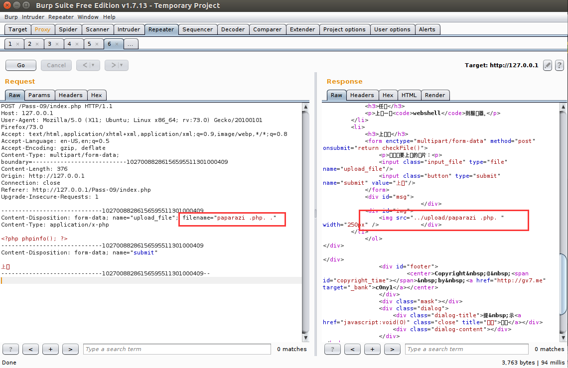Click response scrollbar down arrow

pyautogui.click(x=563, y=338)
